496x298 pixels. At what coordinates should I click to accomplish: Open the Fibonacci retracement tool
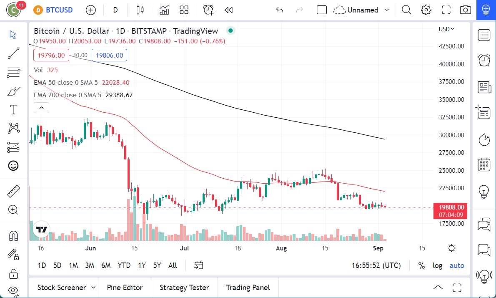13,72
